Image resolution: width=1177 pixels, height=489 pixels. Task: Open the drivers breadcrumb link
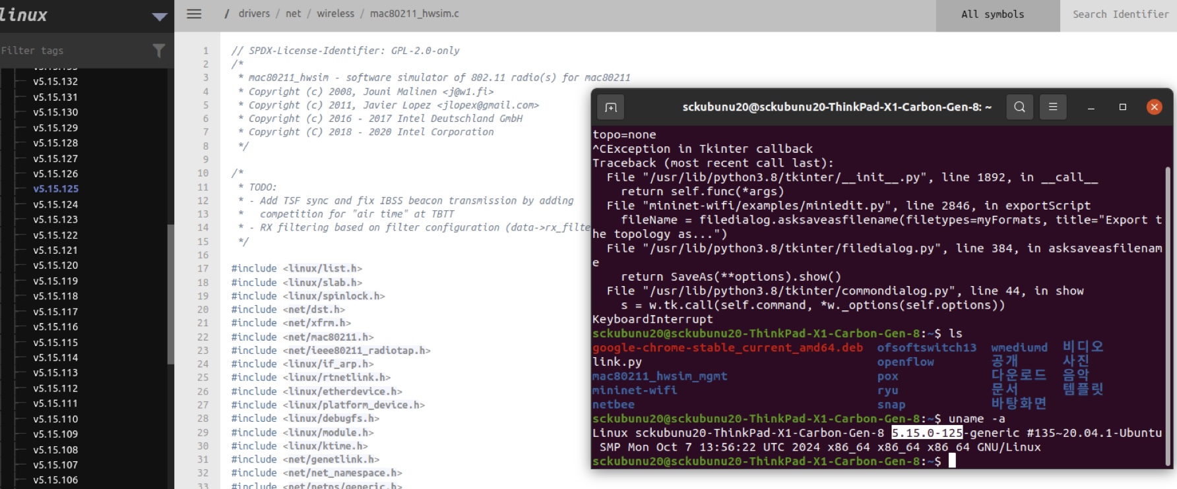(x=254, y=13)
